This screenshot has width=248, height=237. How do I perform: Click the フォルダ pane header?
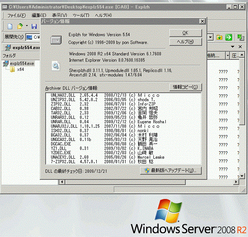coord(21,56)
